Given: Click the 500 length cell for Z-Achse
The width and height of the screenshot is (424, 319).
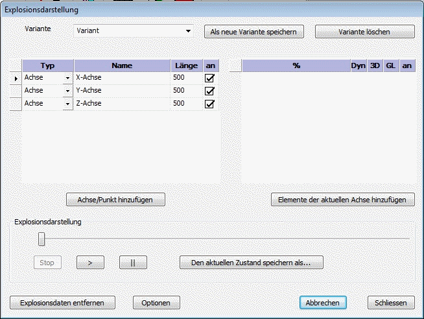Looking at the screenshot, I should tap(187, 104).
